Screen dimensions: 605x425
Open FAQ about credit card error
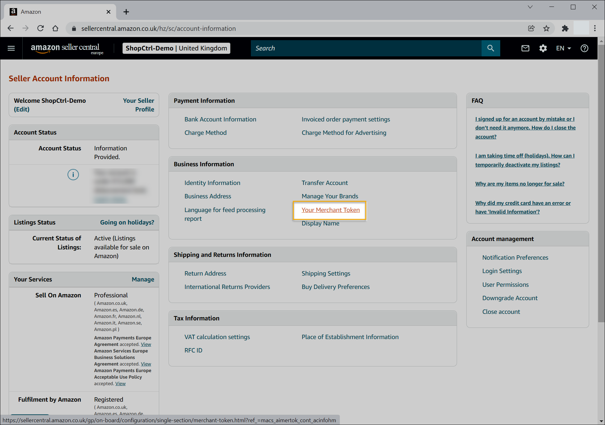(x=523, y=207)
